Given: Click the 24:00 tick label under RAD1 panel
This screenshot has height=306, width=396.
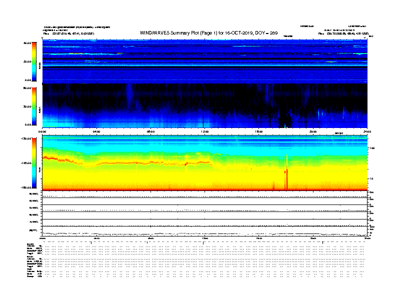Looking at the screenshot, I should click(x=367, y=131).
